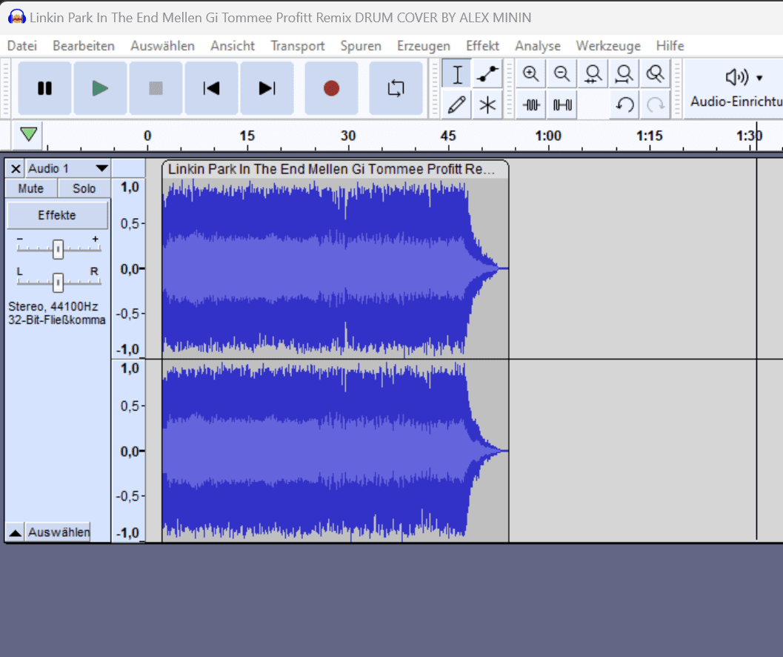This screenshot has height=657, width=783.
Task: Open the Hilfe menu
Action: 670,46
